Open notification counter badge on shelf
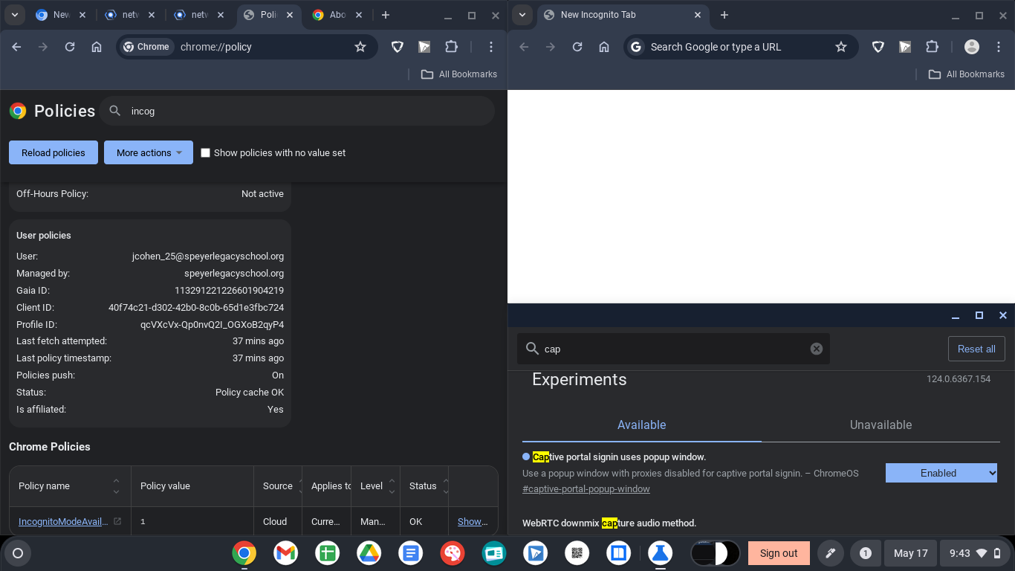Viewport: 1015px width, 571px height. [865, 553]
